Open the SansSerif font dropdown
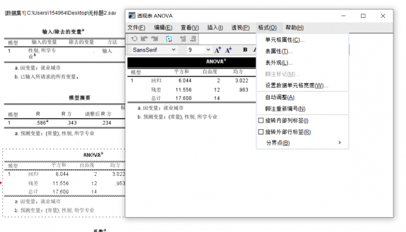The width and height of the screenshot is (406, 232). [154, 50]
